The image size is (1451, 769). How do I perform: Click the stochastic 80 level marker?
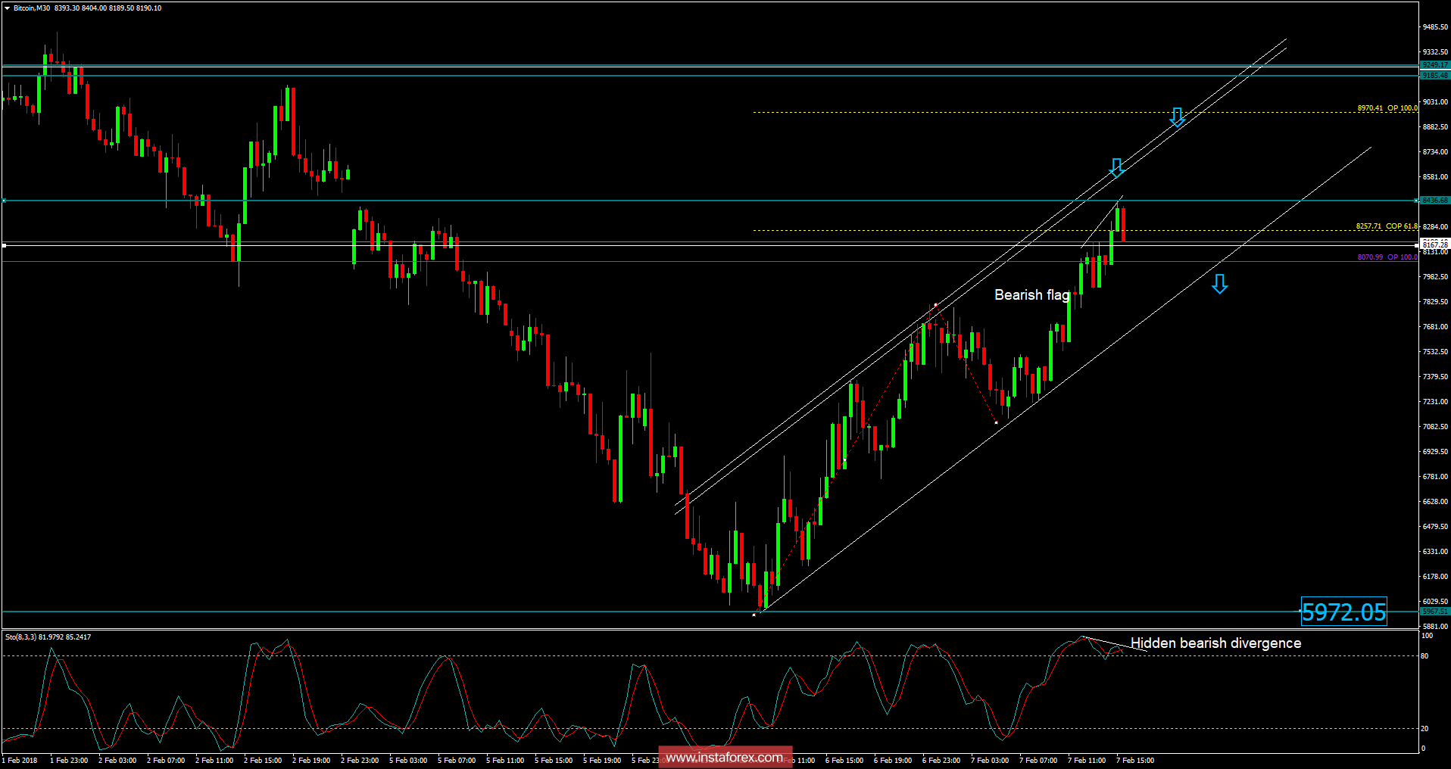point(1424,656)
